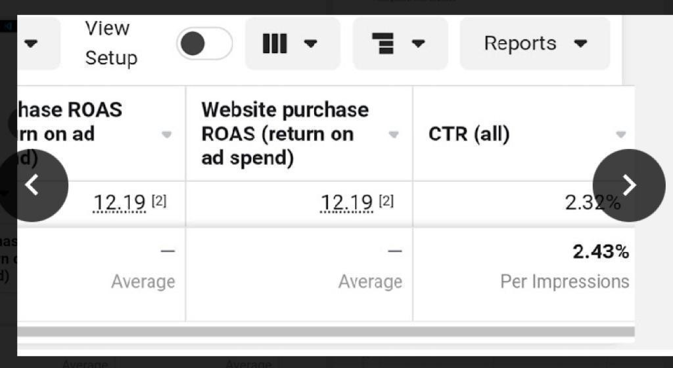This screenshot has width=673, height=368.
Task: Click the View Setup label
Action: tap(110, 43)
